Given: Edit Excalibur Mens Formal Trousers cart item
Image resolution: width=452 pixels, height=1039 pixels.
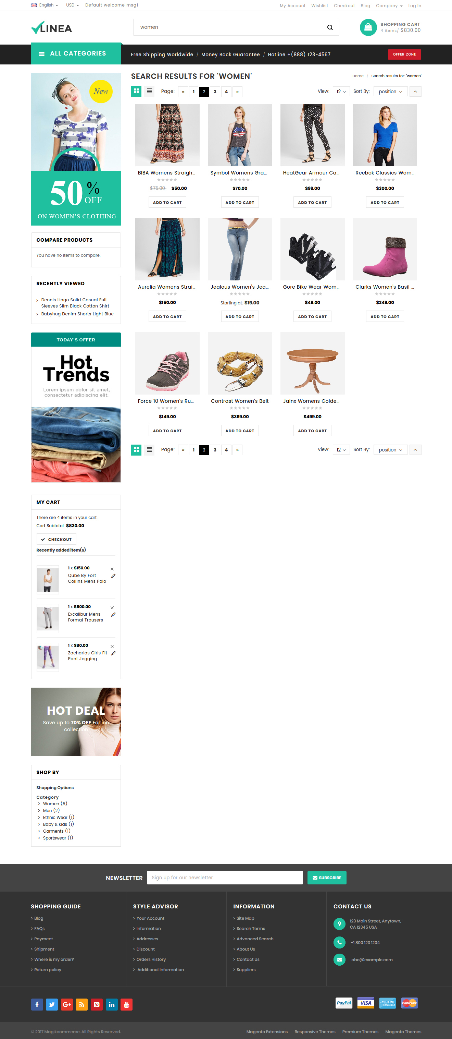Looking at the screenshot, I should [x=113, y=615].
